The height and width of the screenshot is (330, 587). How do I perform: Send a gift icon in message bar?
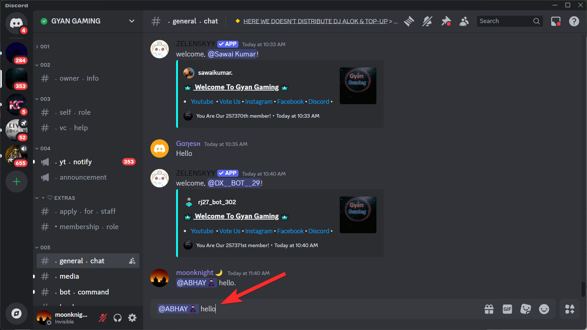coord(489,309)
